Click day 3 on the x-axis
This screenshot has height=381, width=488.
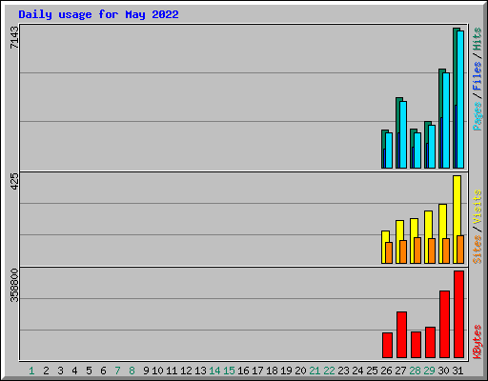click(60, 371)
